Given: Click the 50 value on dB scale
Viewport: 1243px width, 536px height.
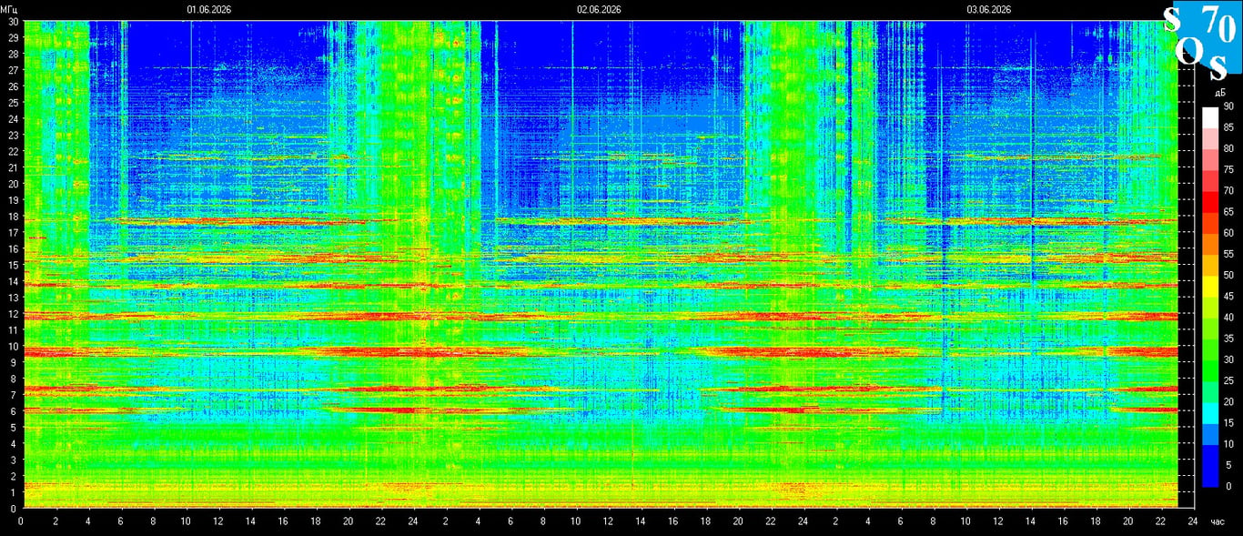Looking at the screenshot, I should [x=1228, y=275].
